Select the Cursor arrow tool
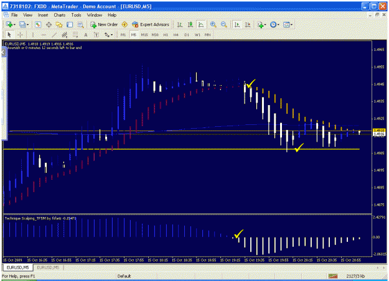 9,35
